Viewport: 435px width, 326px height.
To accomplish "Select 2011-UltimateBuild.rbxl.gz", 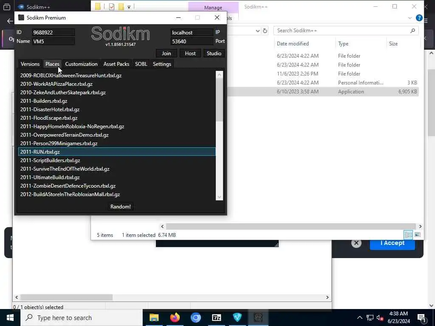I will coord(117,177).
